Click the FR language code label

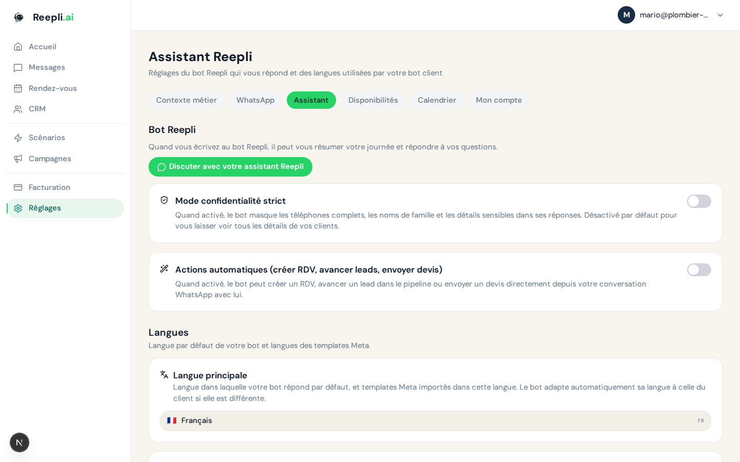pos(701,421)
